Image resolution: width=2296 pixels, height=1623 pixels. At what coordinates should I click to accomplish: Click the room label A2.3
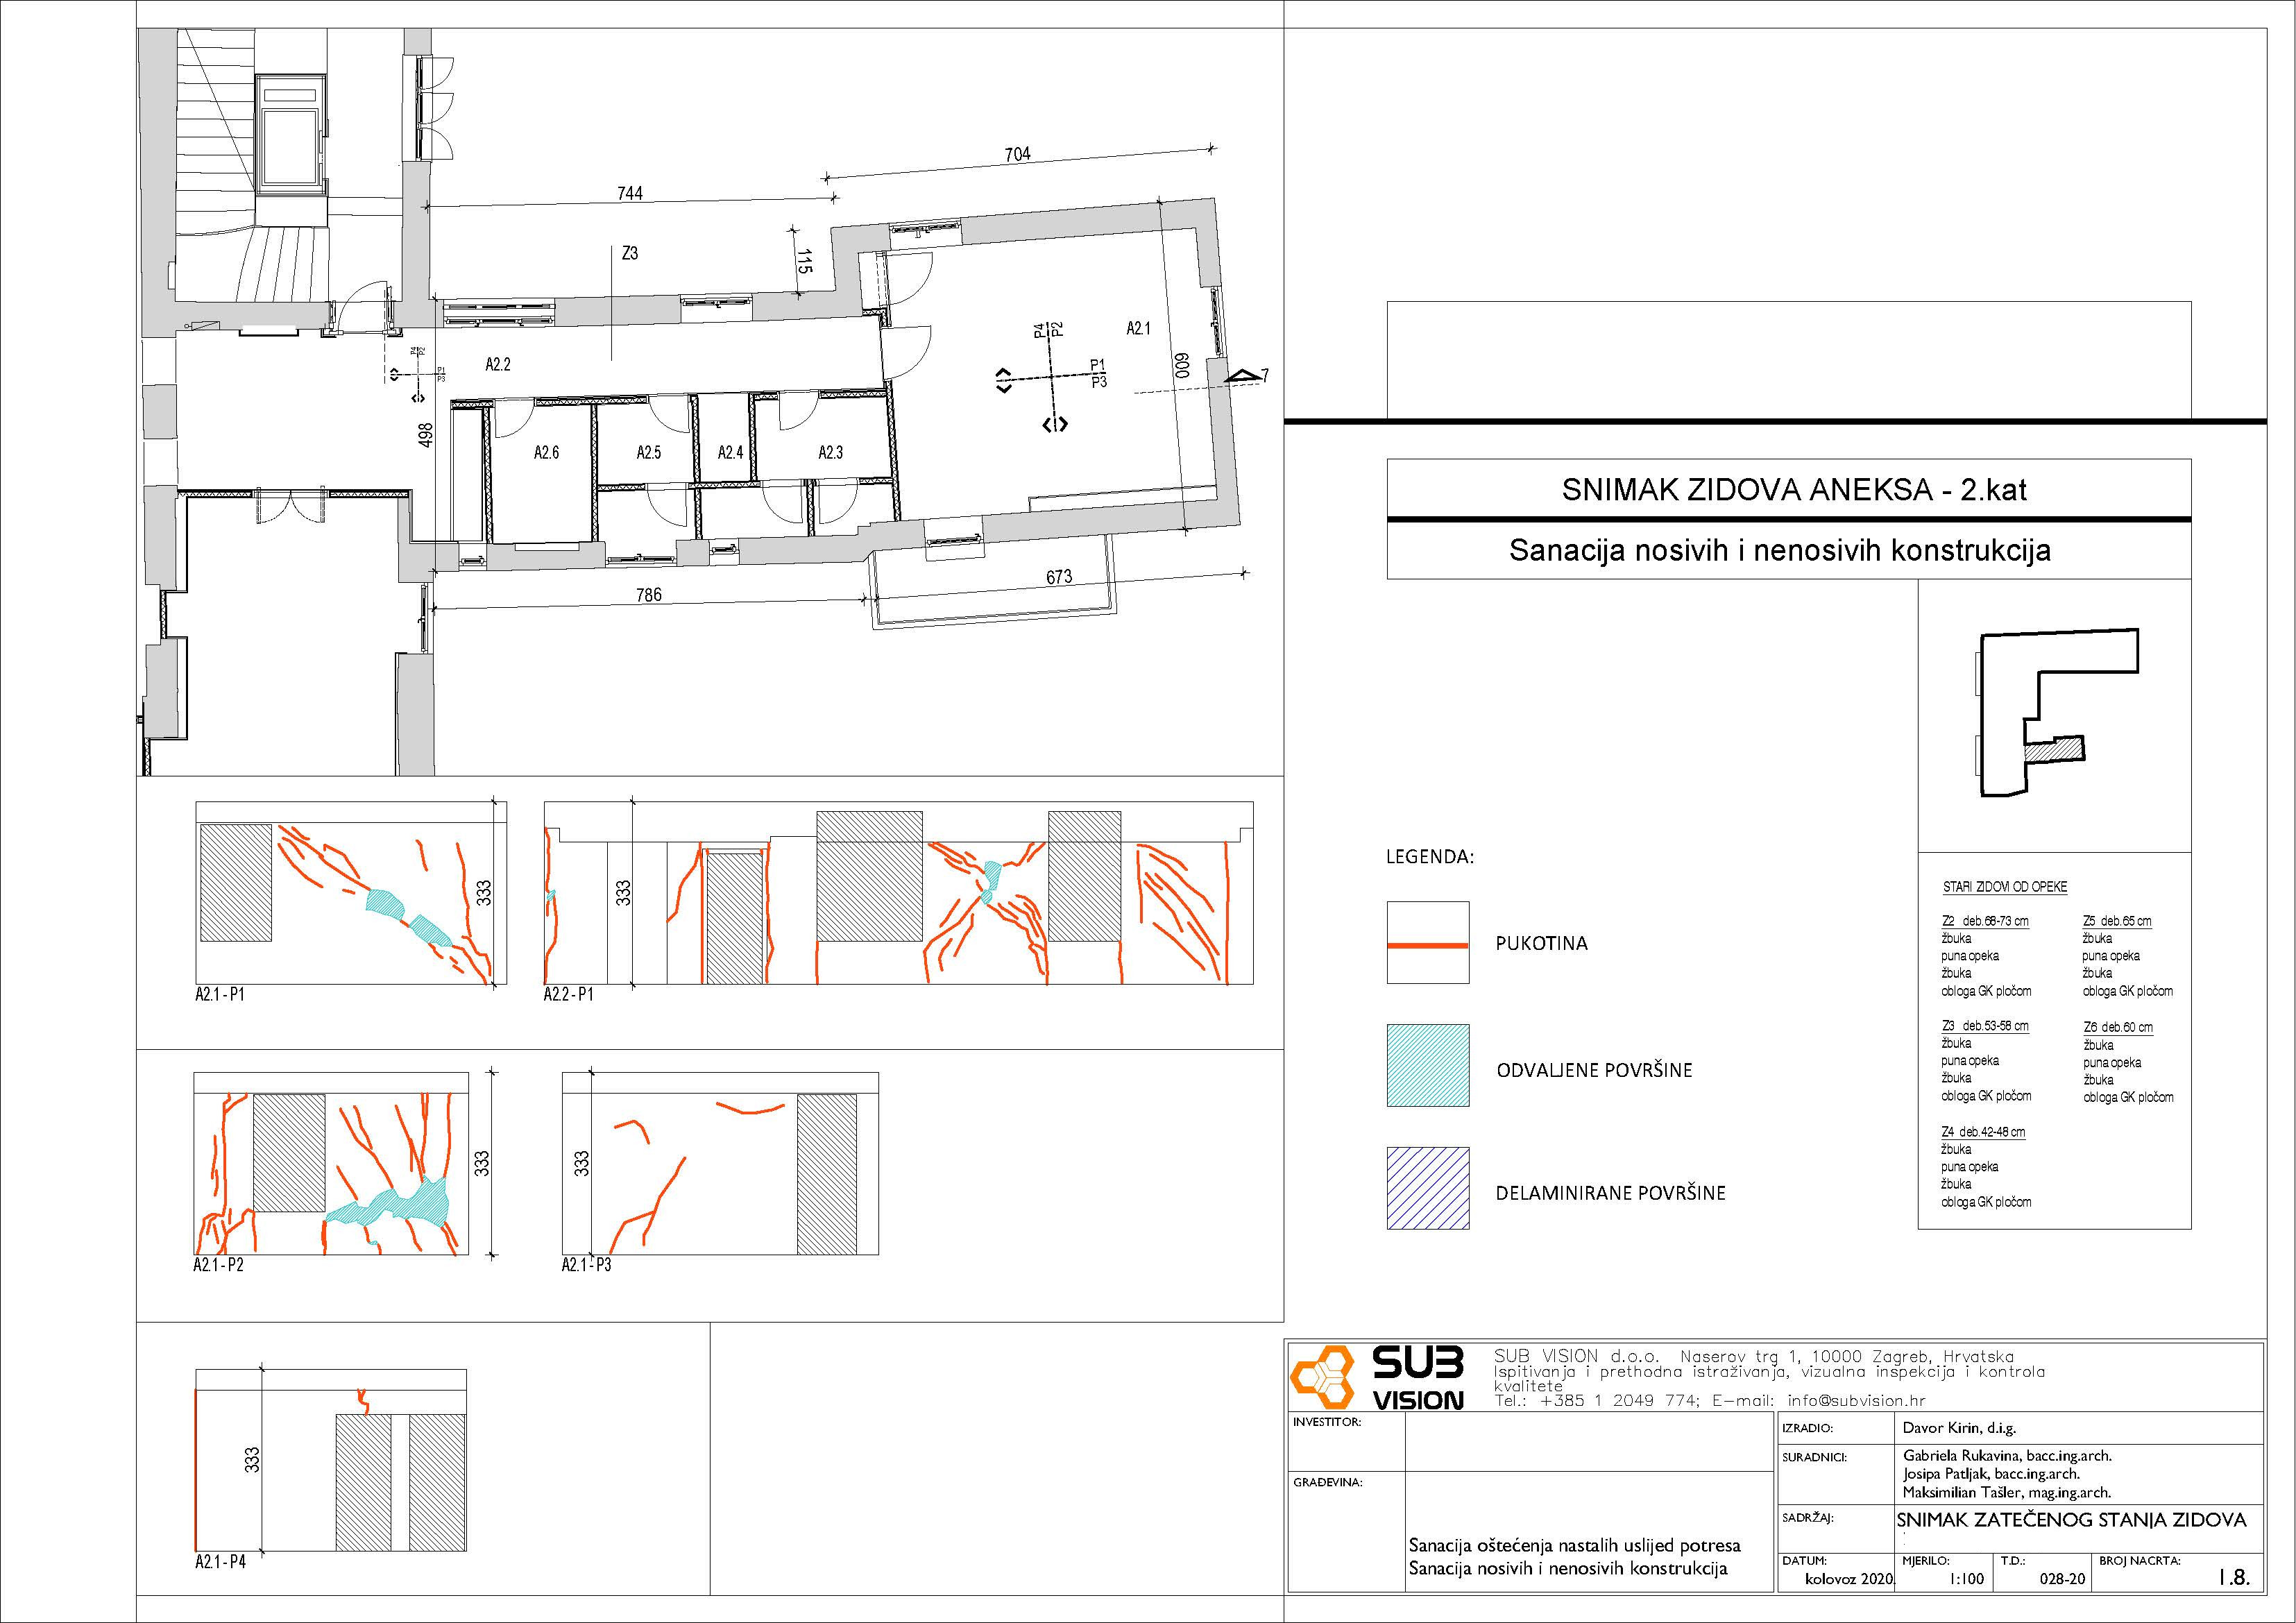click(830, 453)
